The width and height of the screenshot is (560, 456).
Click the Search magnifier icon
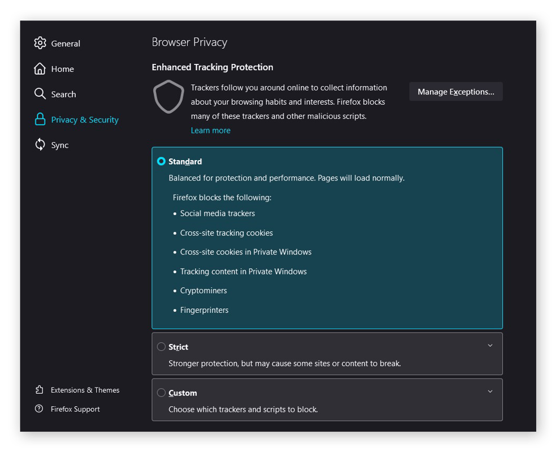pos(40,94)
